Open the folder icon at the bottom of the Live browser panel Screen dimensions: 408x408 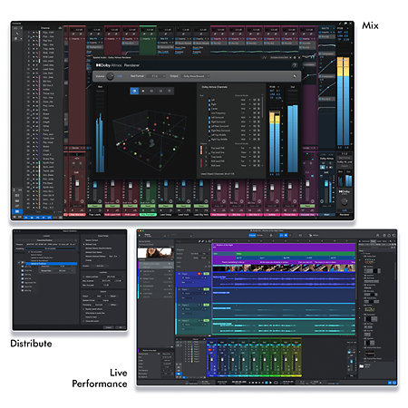point(361,366)
